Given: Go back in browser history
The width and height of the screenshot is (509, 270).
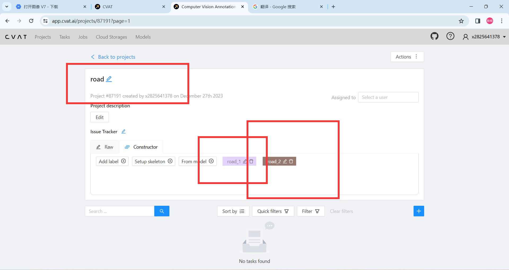Looking at the screenshot, I should [7, 21].
